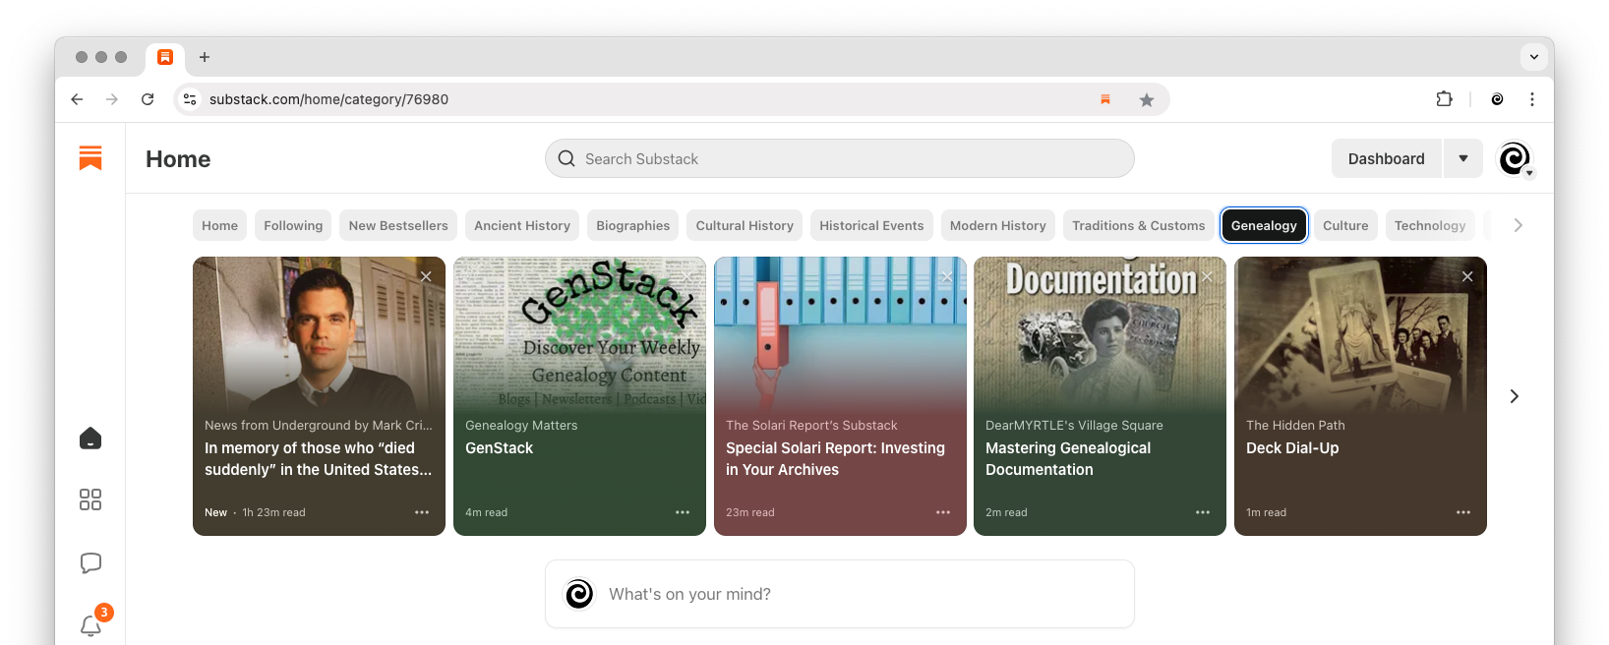Open the browser extensions puzzle icon
The height and width of the screenshot is (645, 1609).
pyautogui.click(x=1444, y=99)
